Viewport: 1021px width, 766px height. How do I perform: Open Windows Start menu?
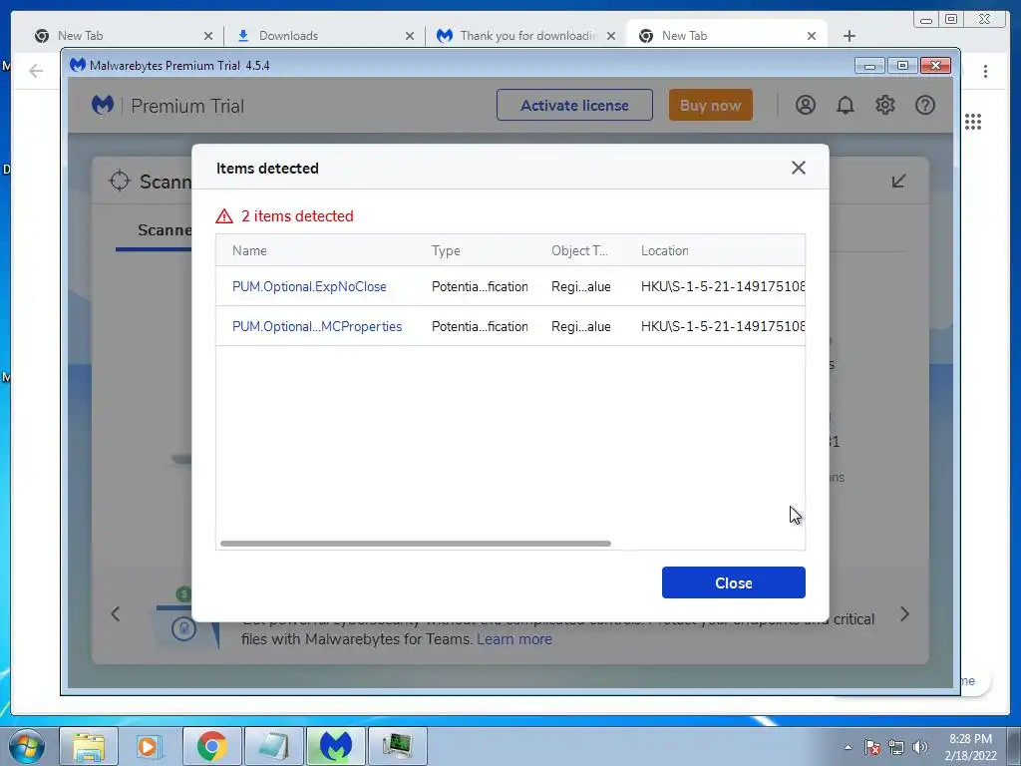point(26,746)
